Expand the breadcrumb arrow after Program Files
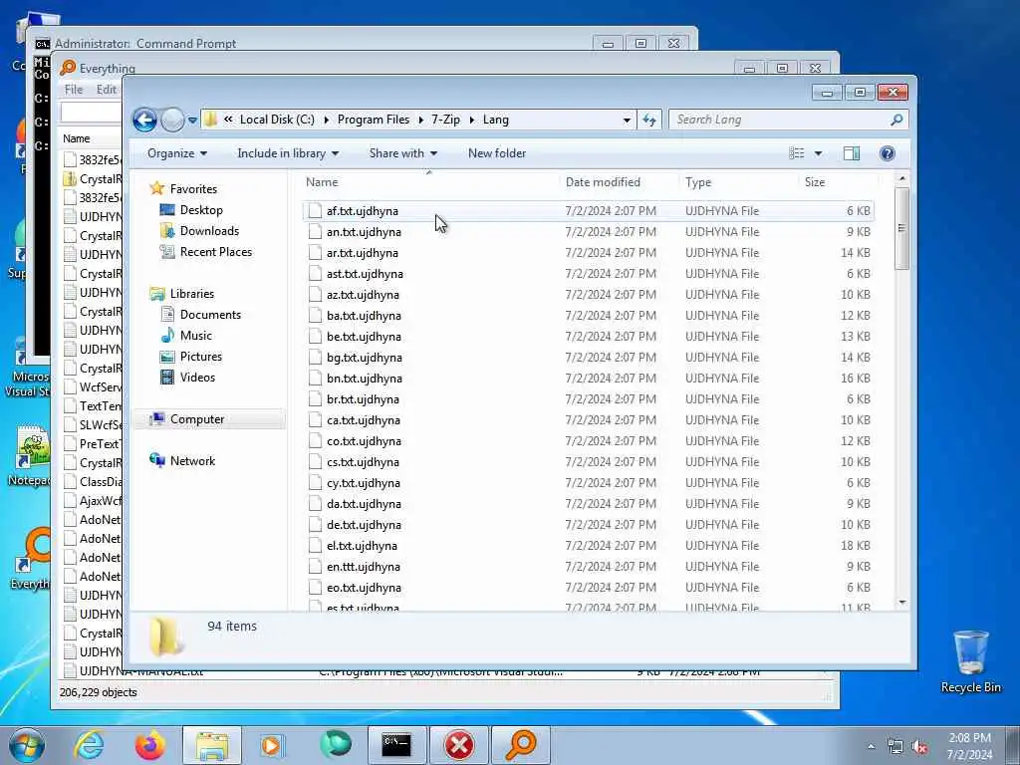The height and width of the screenshot is (765, 1020). pos(421,120)
